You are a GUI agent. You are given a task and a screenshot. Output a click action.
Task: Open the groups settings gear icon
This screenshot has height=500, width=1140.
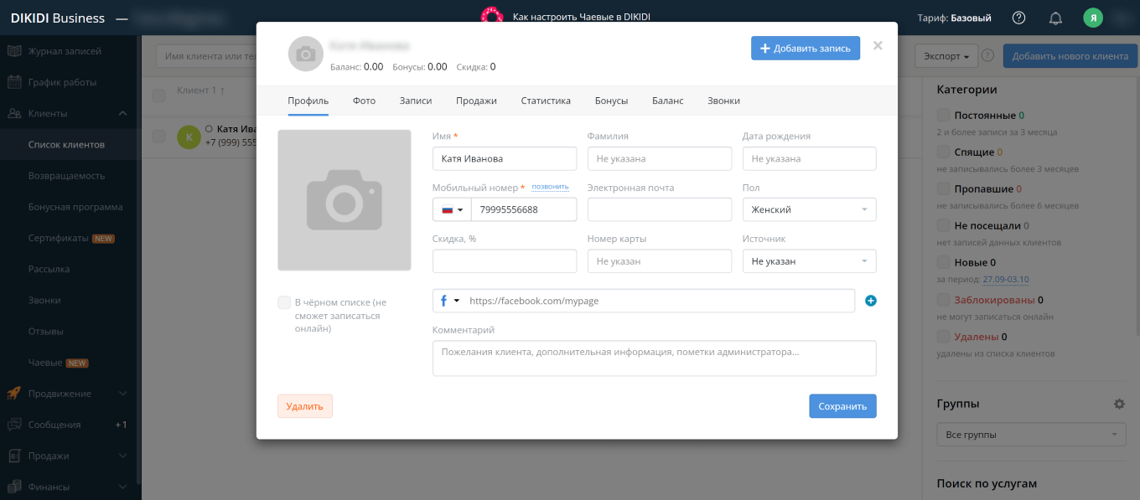coord(1119,404)
